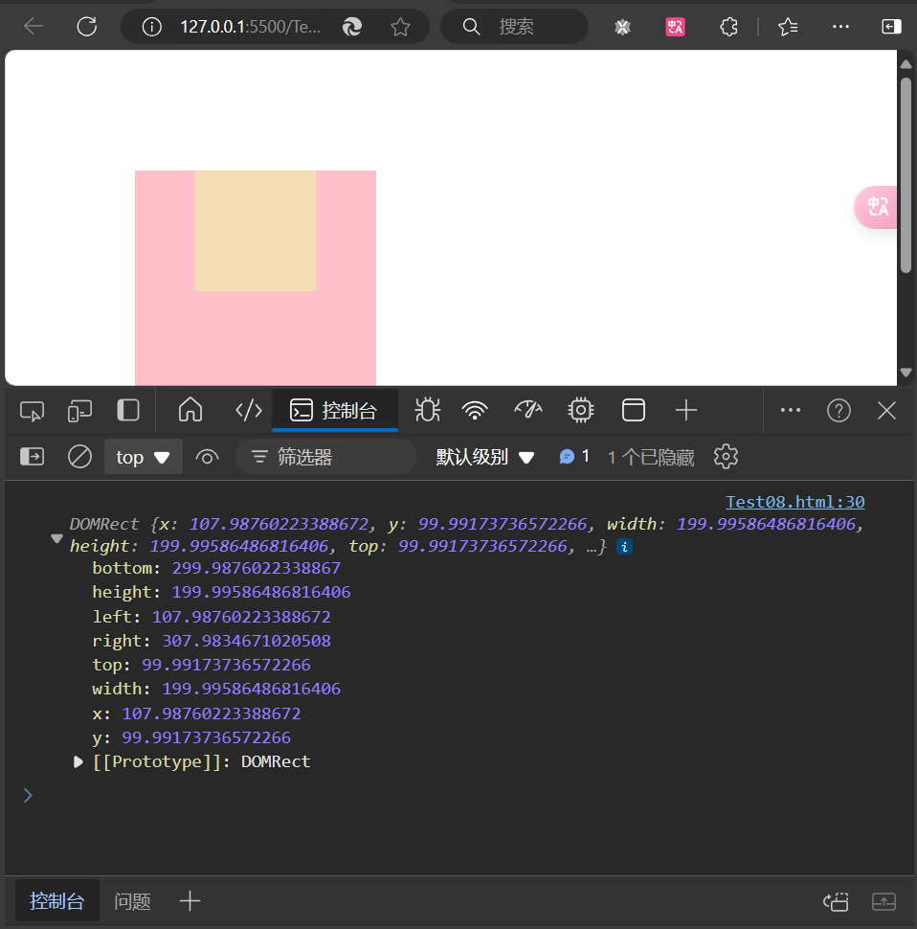
Task: Open the Performance gauge icon panel
Action: (x=527, y=411)
